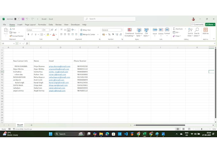Screen dimensions: 217x146
Task: Click the Redo arrow icon
Action: pos(32,19)
